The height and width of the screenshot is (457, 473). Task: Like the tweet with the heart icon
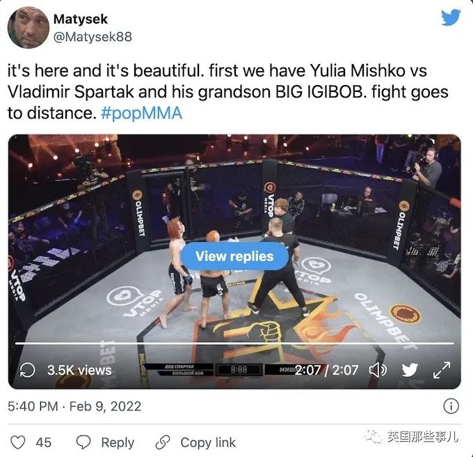pyautogui.click(x=18, y=442)
